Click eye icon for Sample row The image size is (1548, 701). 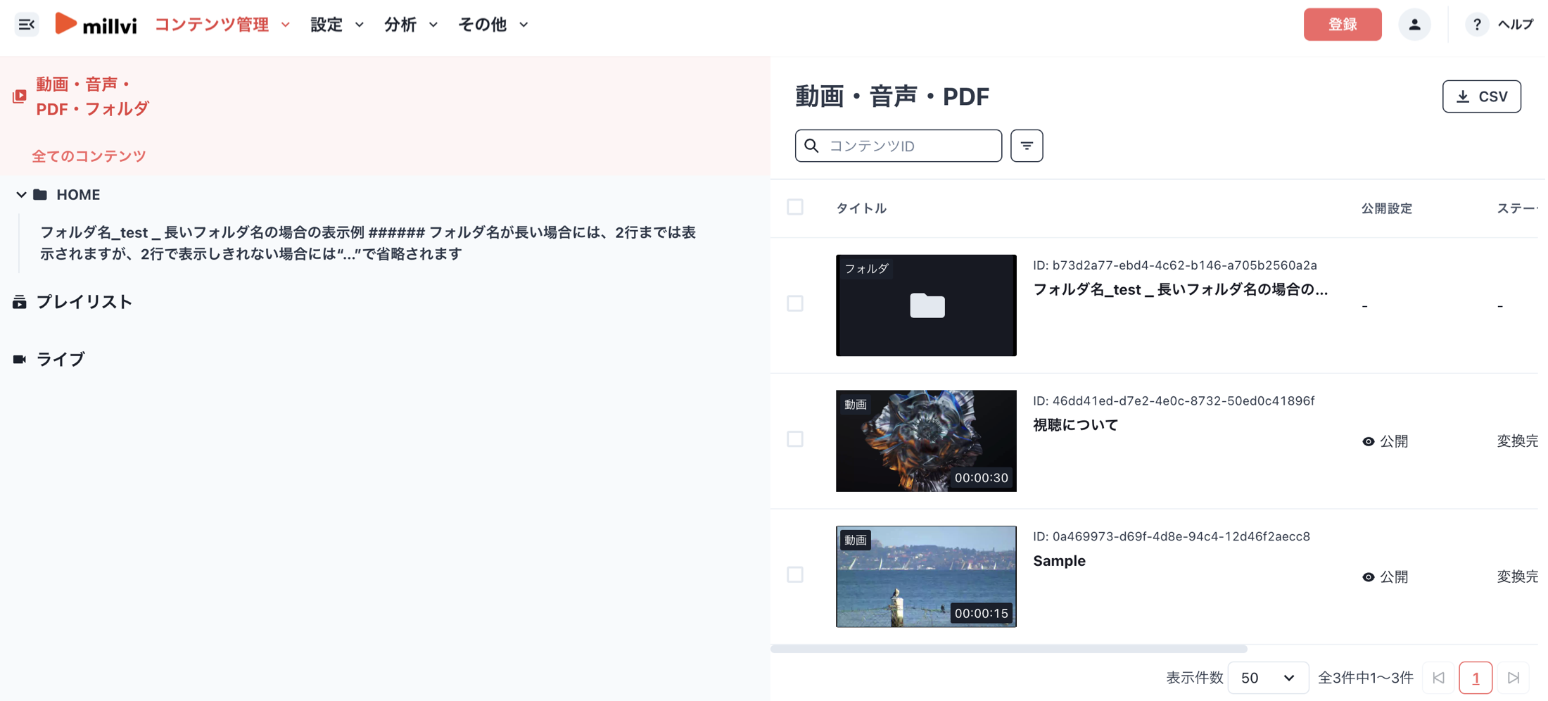point(1369,577)
